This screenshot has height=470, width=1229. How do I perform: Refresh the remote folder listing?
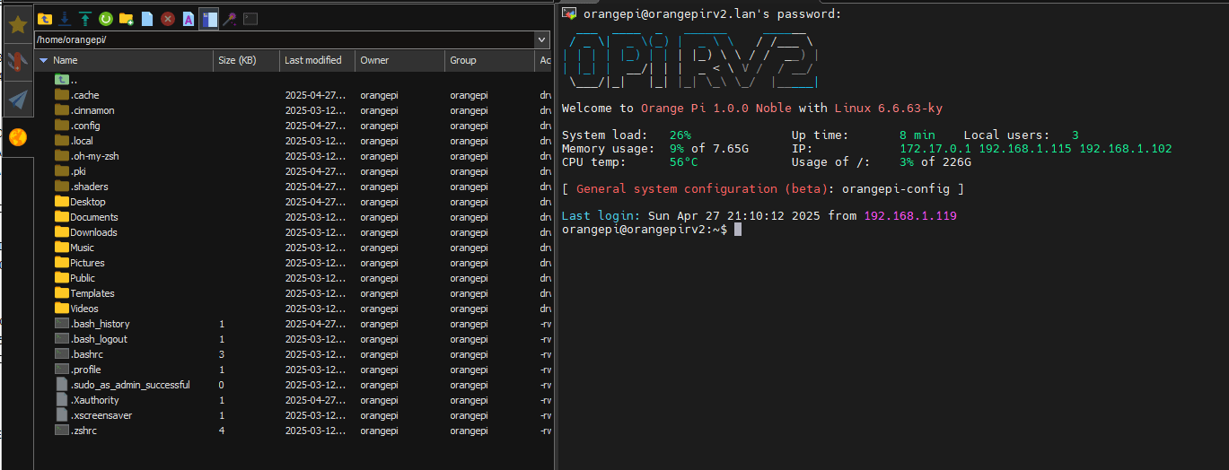coord(106,18)
